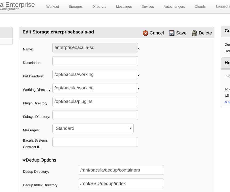The width and height of the screenshot is (230, 192).
Task: Collapse the Dedup Options section
Action: point(24,160)
